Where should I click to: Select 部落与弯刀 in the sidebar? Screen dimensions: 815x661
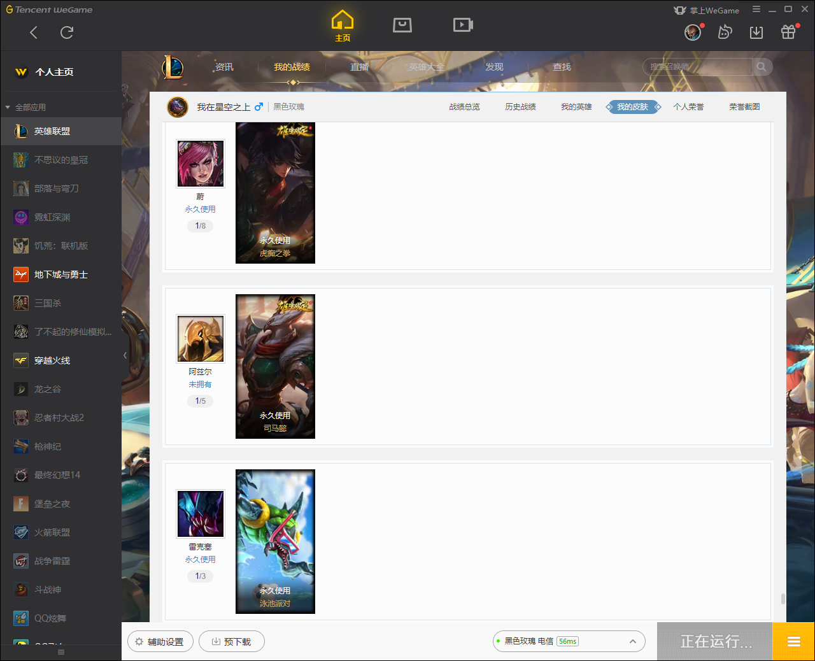click(60, 188)
